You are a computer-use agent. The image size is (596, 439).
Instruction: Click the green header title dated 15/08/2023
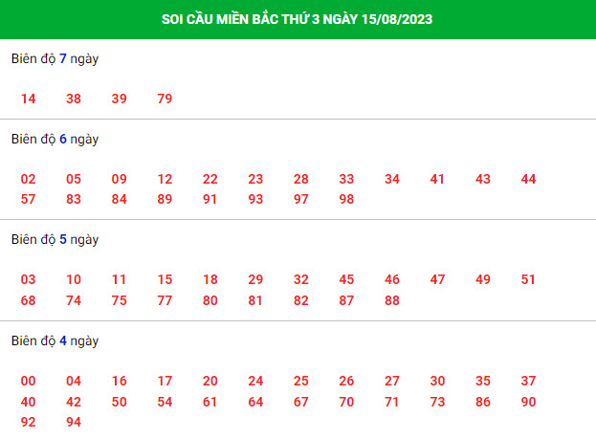click(297, 19)
